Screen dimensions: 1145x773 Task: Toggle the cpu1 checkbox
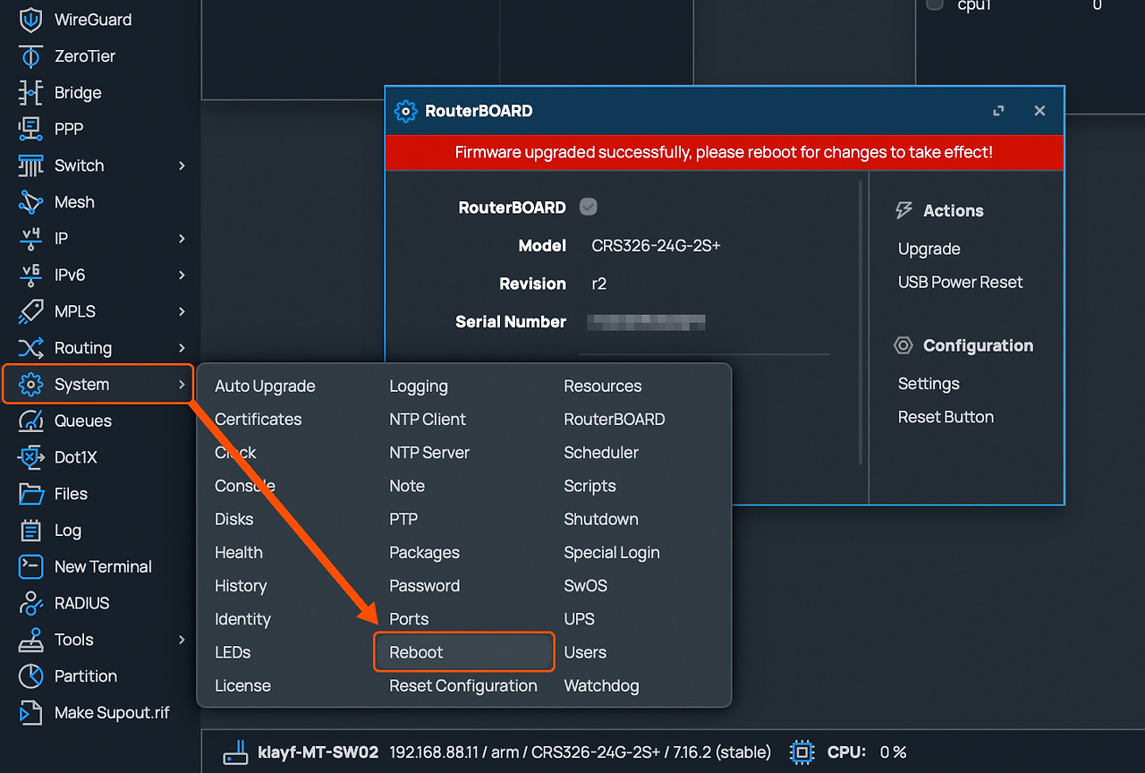click(935, 4)
